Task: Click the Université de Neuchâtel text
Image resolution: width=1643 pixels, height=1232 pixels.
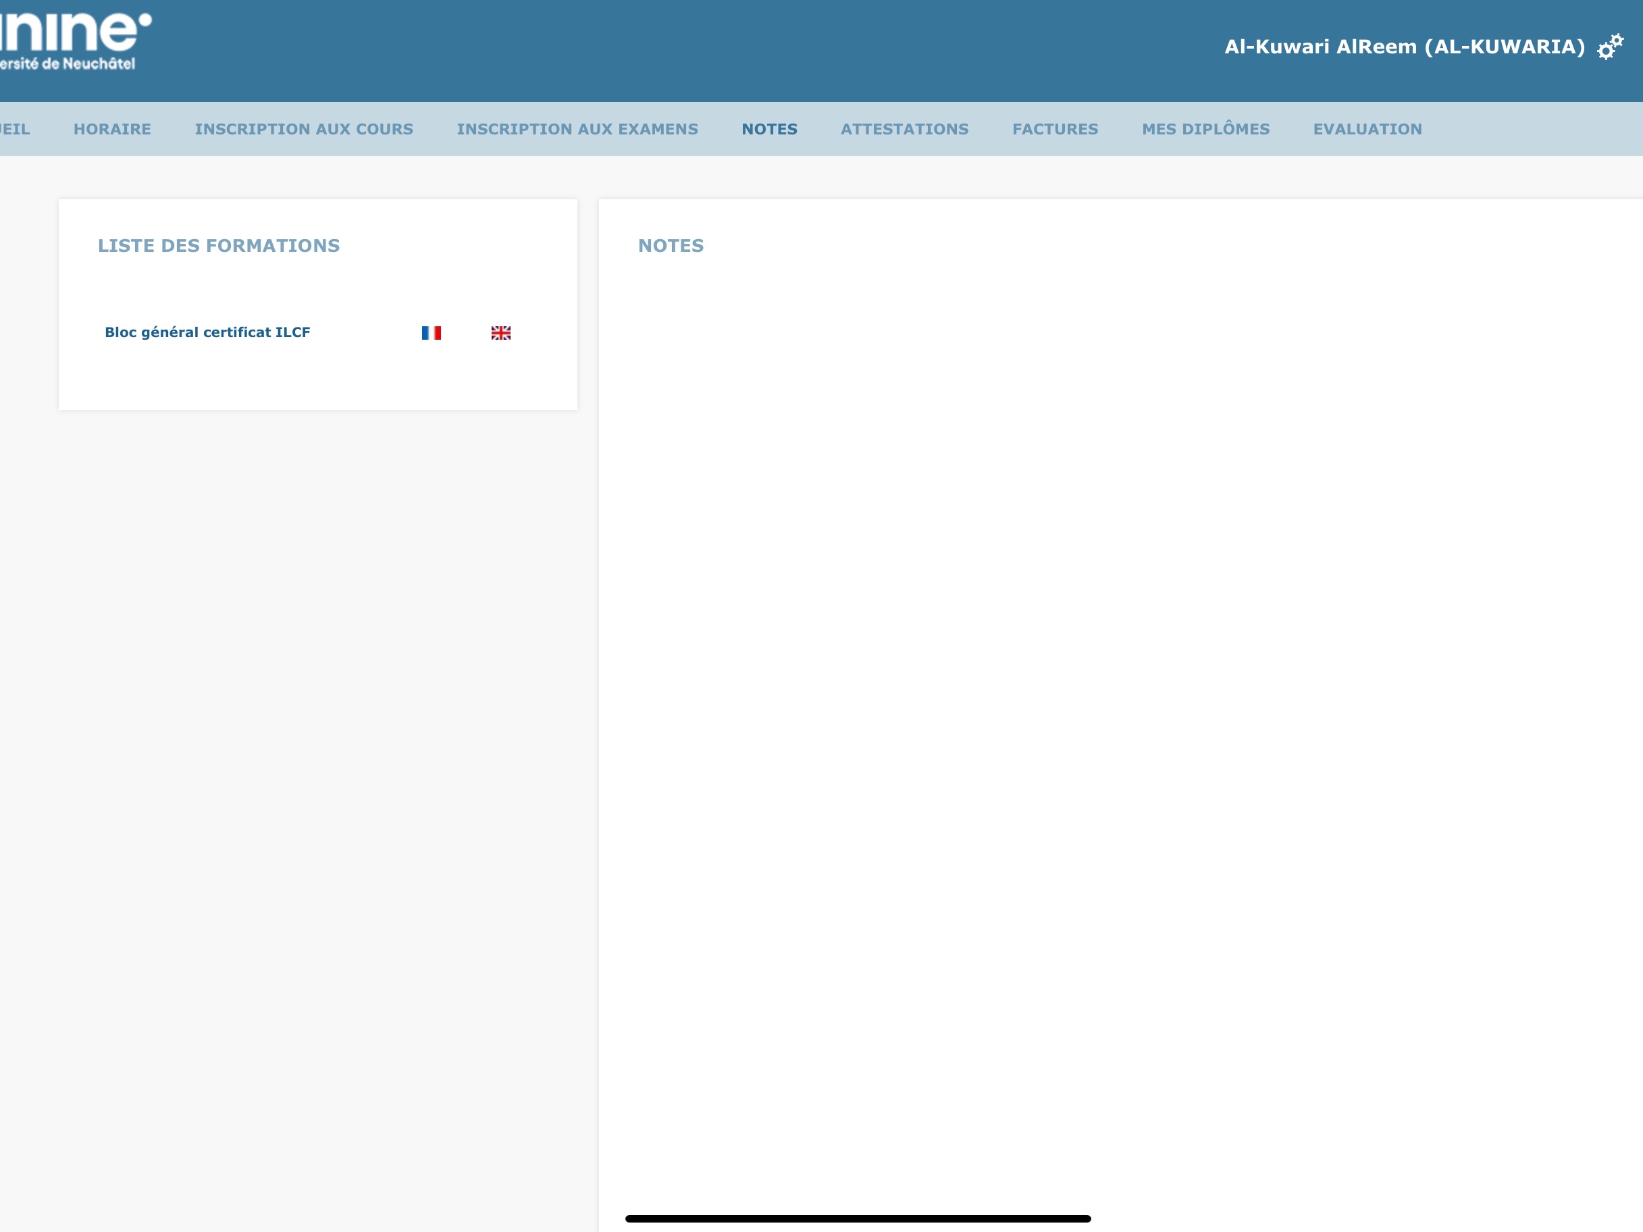Action: tap(68, 64)
